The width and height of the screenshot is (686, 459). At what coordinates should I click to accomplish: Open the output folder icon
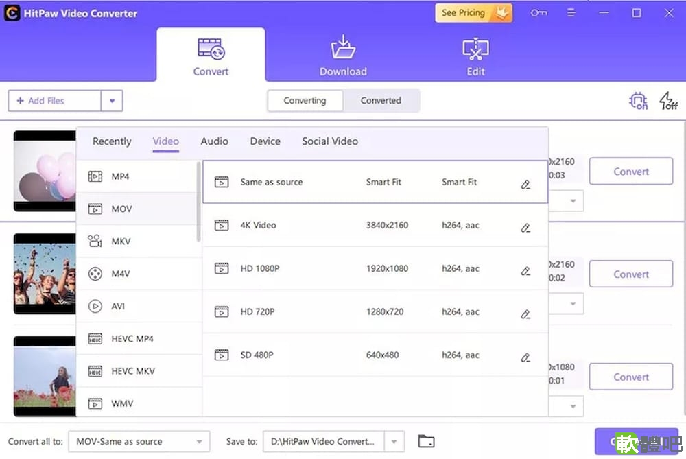tap(426, 441)
